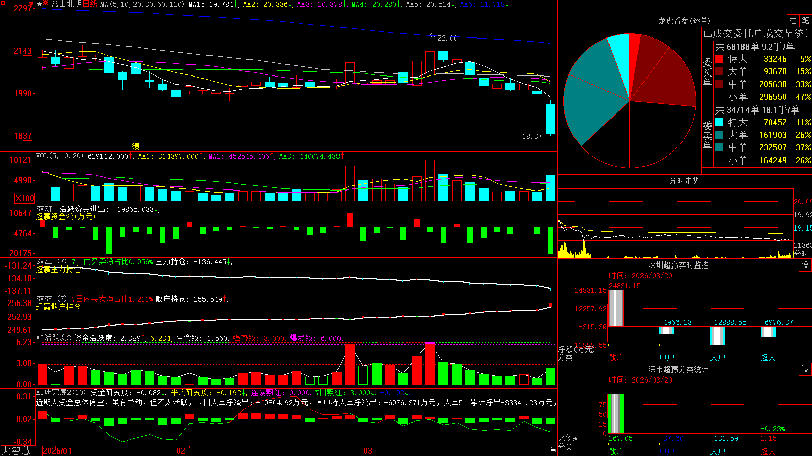The image size is (812, 456).
Task: Click the 小单 sell value 164249
Action: coord(772,160)
